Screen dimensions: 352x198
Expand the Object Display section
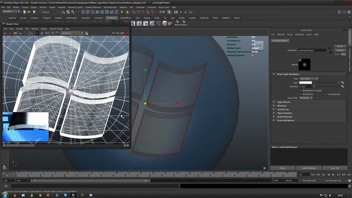pos(274,113)
